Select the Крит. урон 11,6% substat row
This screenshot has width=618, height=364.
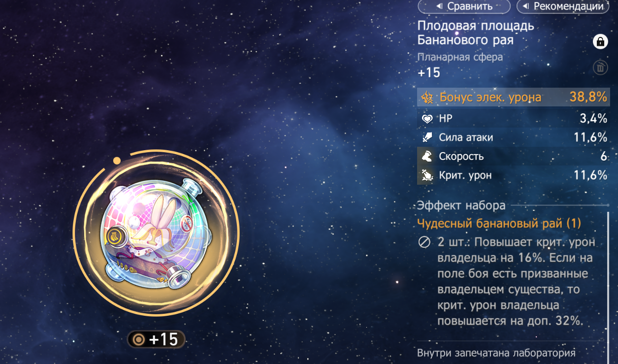click(x=513, y=175)
